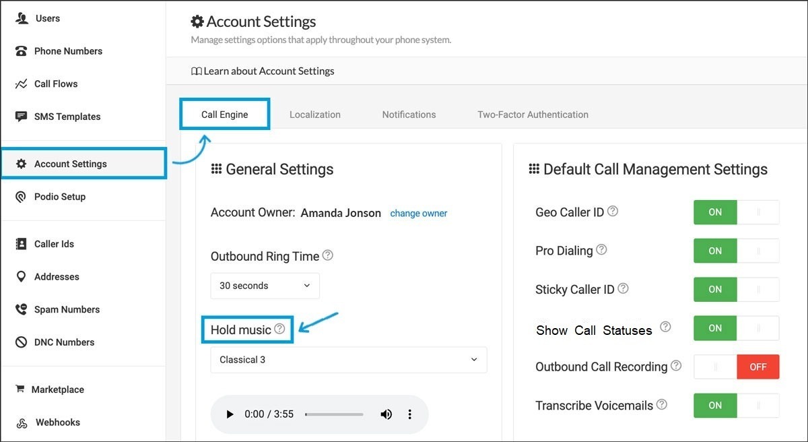Open the audio player three-dot options menu

[x=409, y=414]
